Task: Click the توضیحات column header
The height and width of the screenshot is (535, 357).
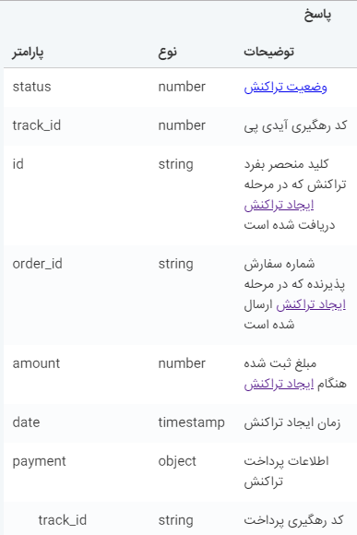Action: [269, 53]
